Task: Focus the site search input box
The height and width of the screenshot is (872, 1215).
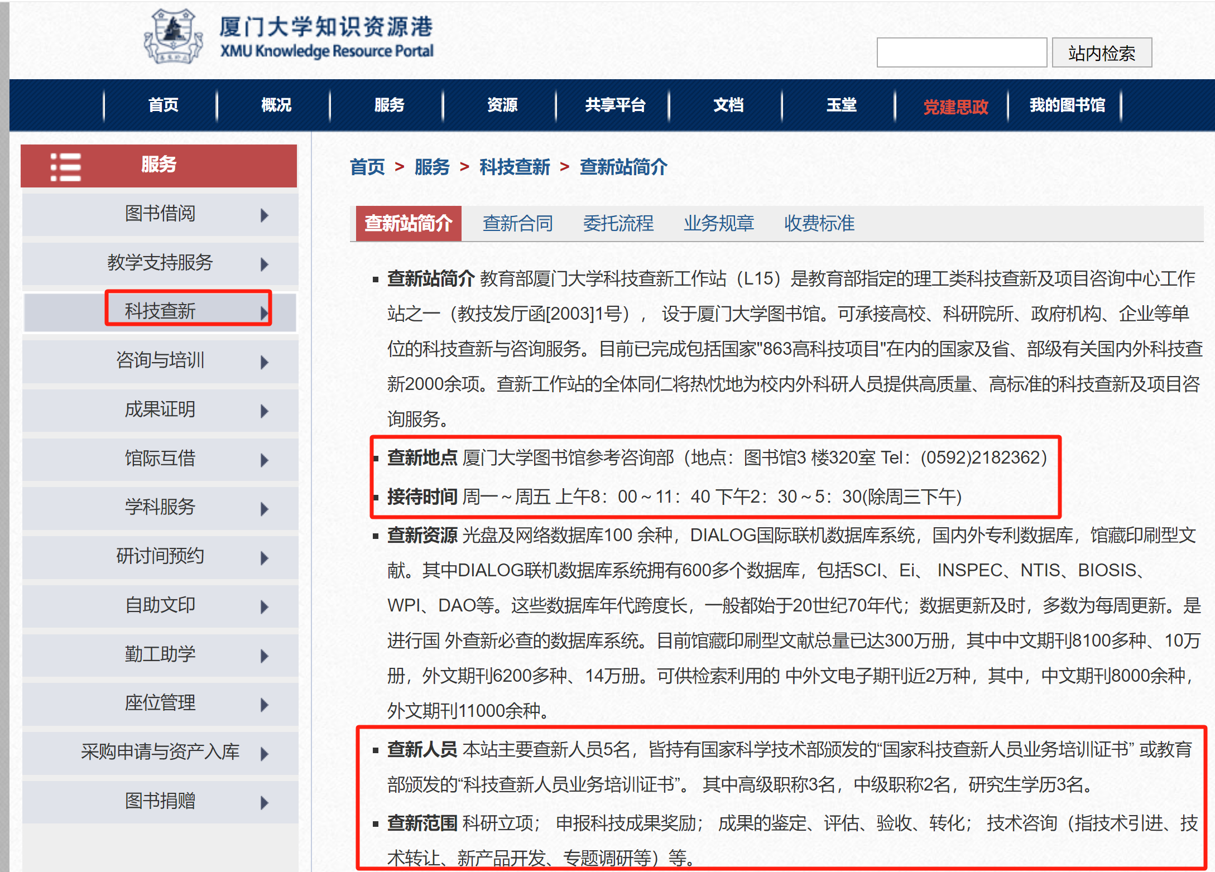Action: click(x=962, y=53)
